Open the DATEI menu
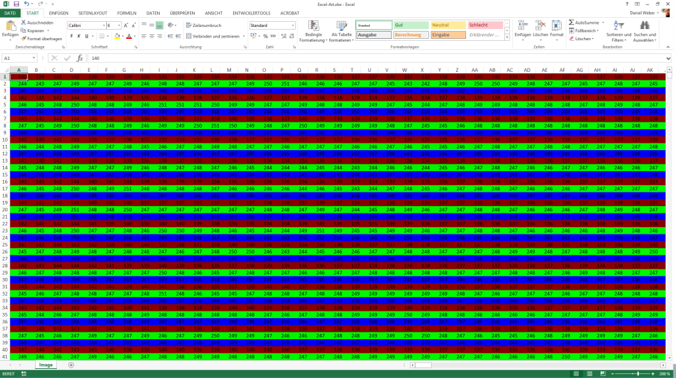Viewport: 676px width, 378px height. [11, 13]
